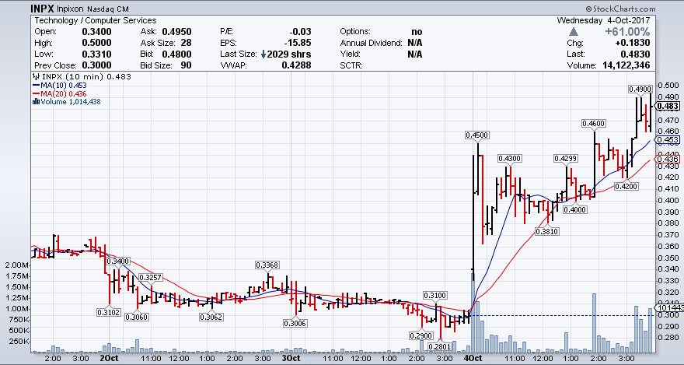684x365 pixels.
Task: Click the 0.4900 peak price callout
Action: [x=640, y=89]
